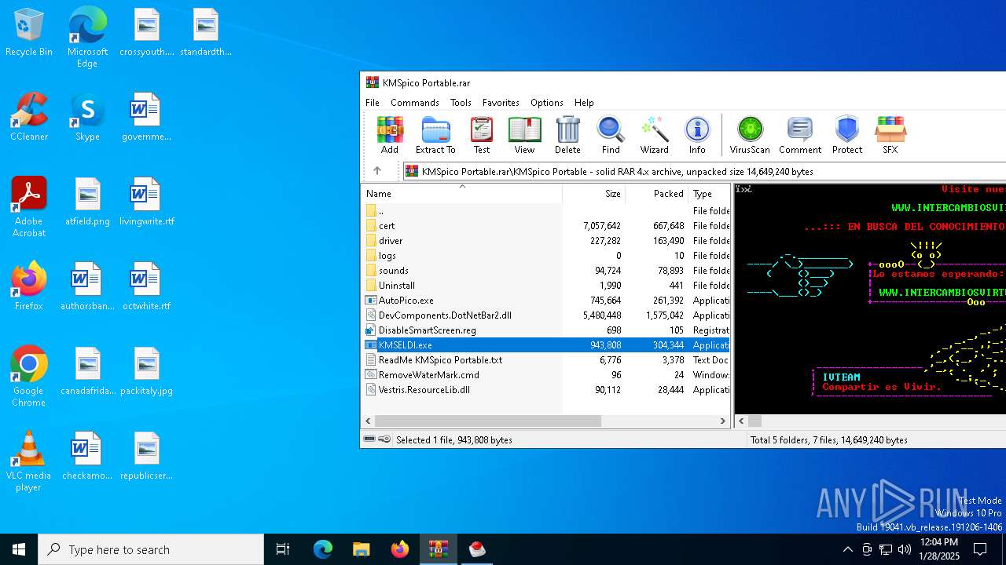Show hidden system tray icons

click(x=847, y=549)
